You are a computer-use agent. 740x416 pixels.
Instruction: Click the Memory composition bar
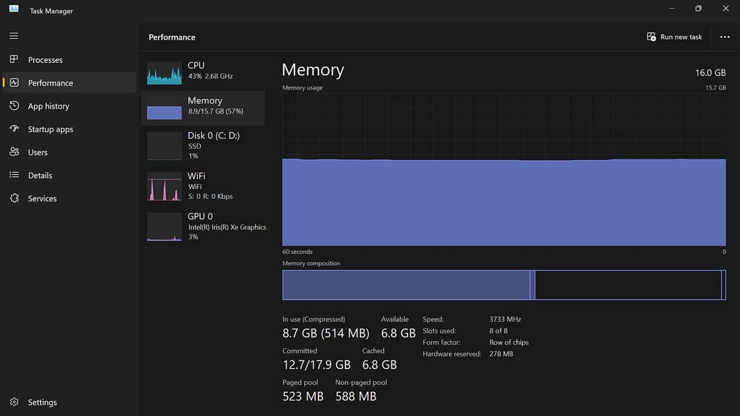click(503, 285)
